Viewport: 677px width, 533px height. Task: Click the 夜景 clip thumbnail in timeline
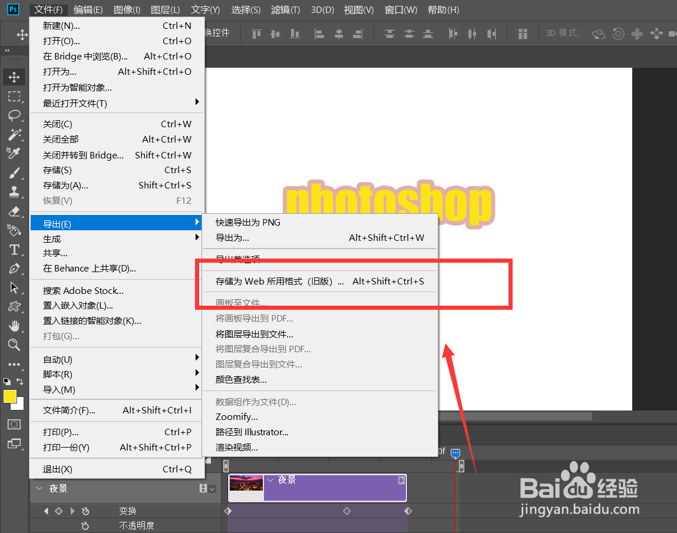246,489
